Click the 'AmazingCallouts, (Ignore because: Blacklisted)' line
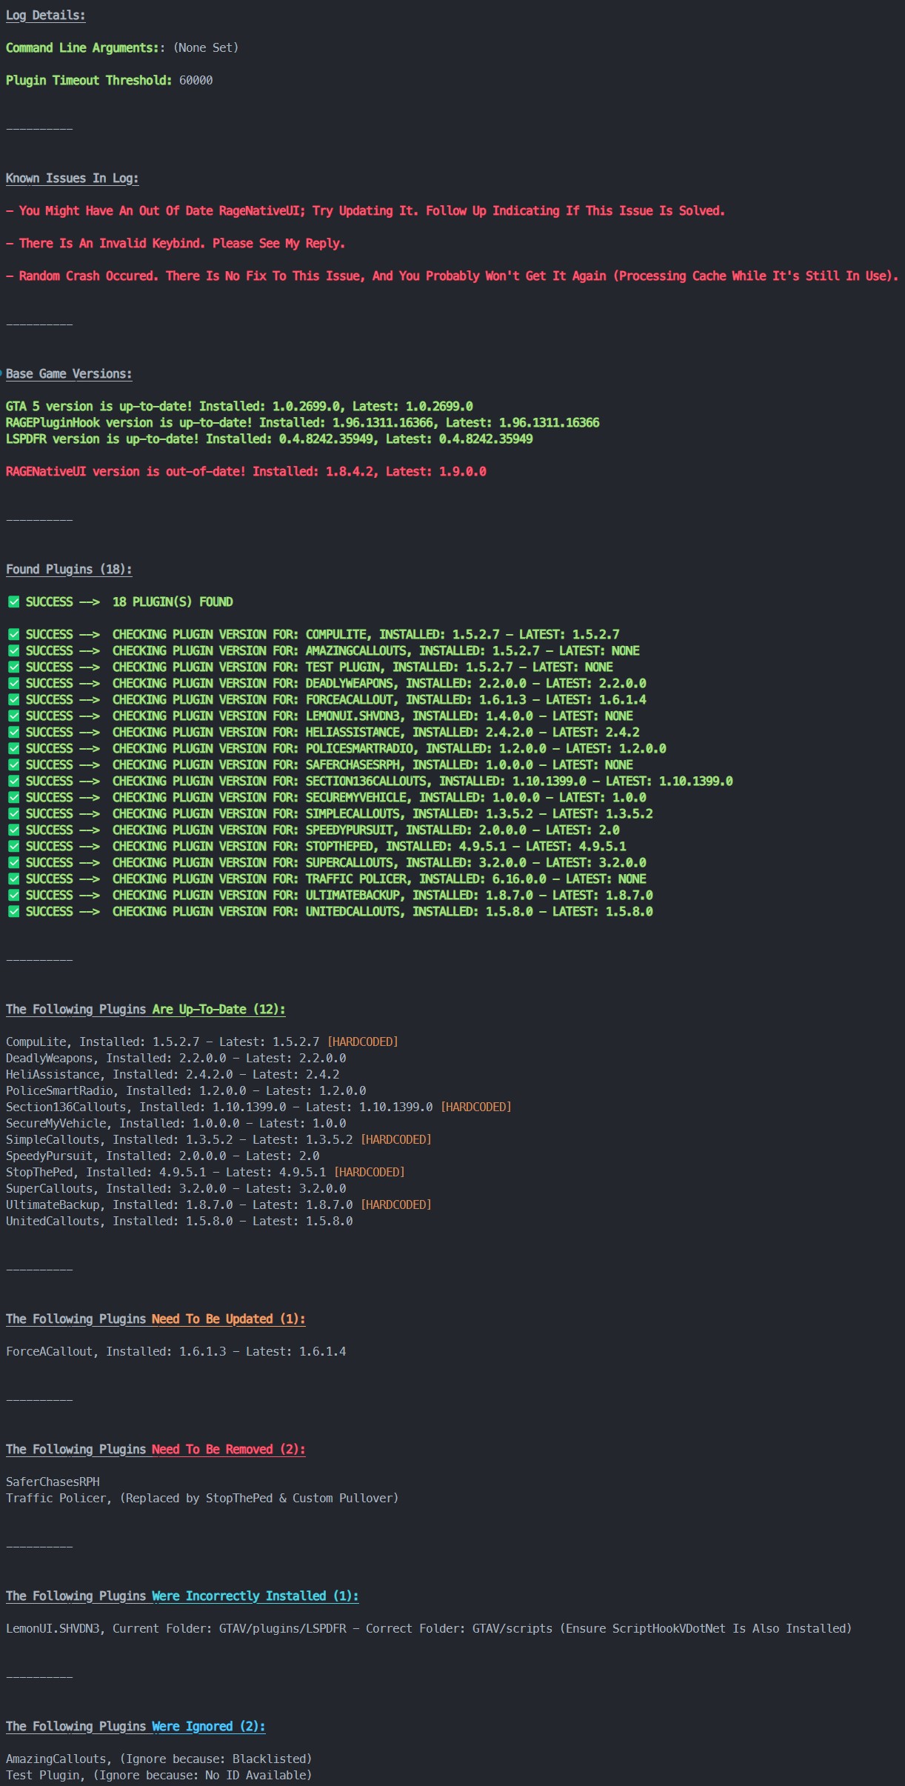The height and width of the screenshot is (1786, 905). coord(159,1759)
